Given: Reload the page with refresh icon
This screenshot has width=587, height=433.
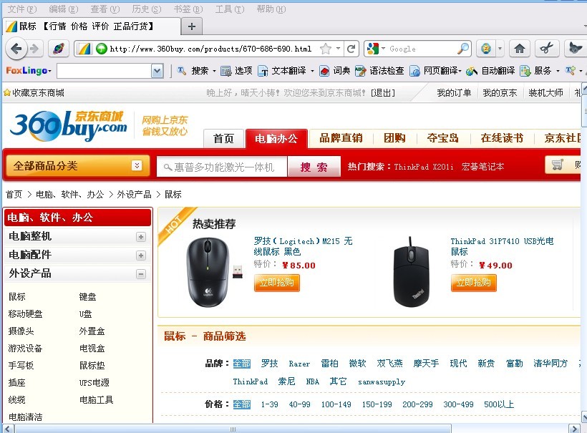Looking at the screenshot, I should 351,49.
